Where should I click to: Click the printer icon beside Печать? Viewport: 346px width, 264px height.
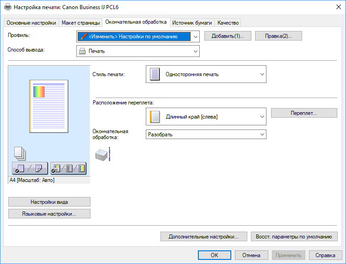82,52
